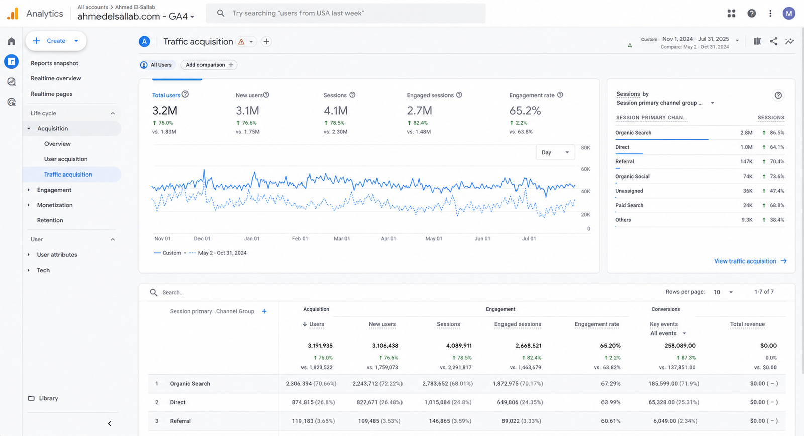Open the report title dropdown arrow
This screenshot has width=804, height=436.
coord(251,42)
